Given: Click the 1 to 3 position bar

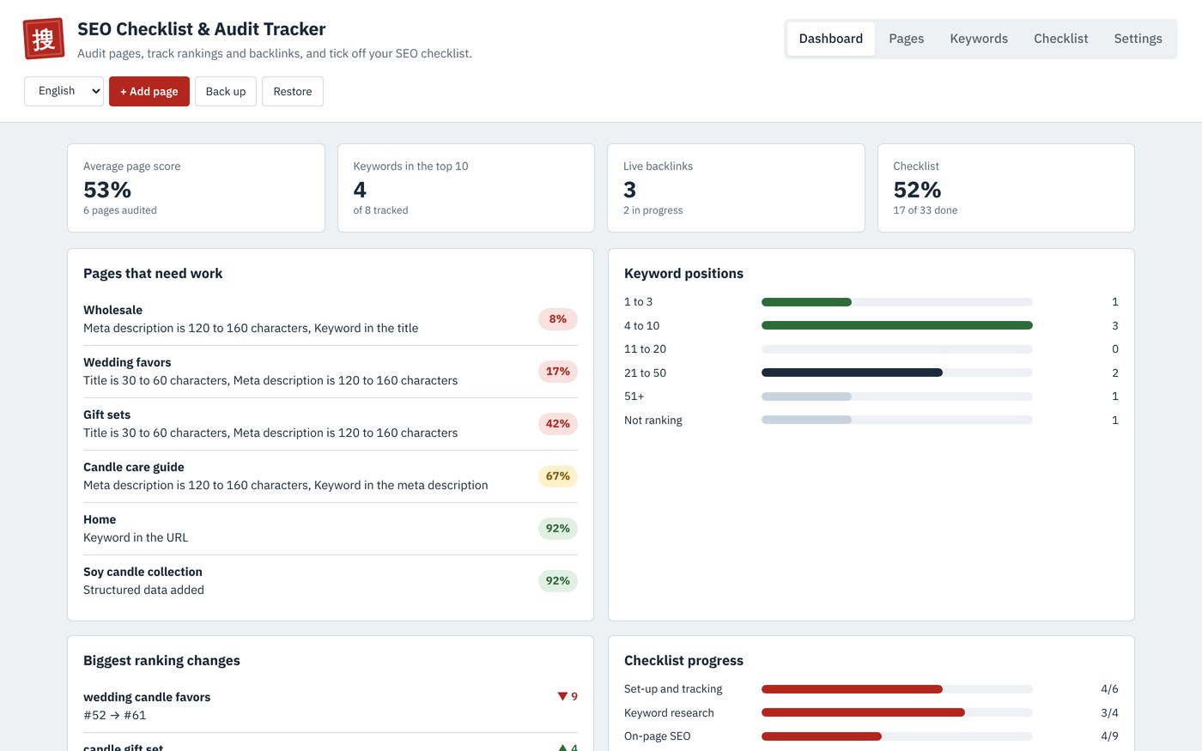Looking at the screenshot, I should (x=897, y=302).
